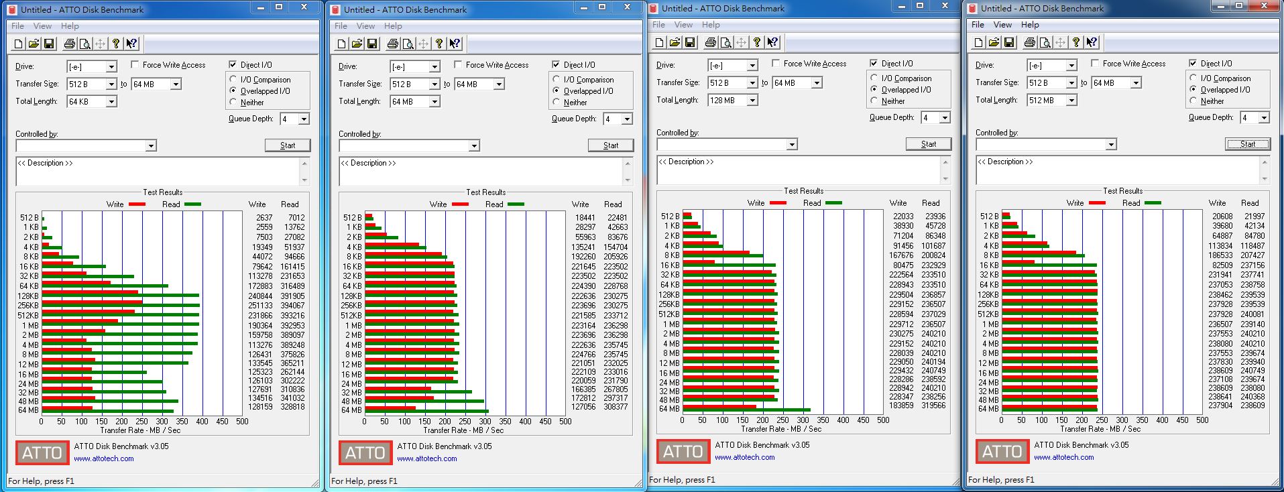Open www.attotech.com link in 512 MB total length window
1284x492 pixels.
pos(1064,458)
